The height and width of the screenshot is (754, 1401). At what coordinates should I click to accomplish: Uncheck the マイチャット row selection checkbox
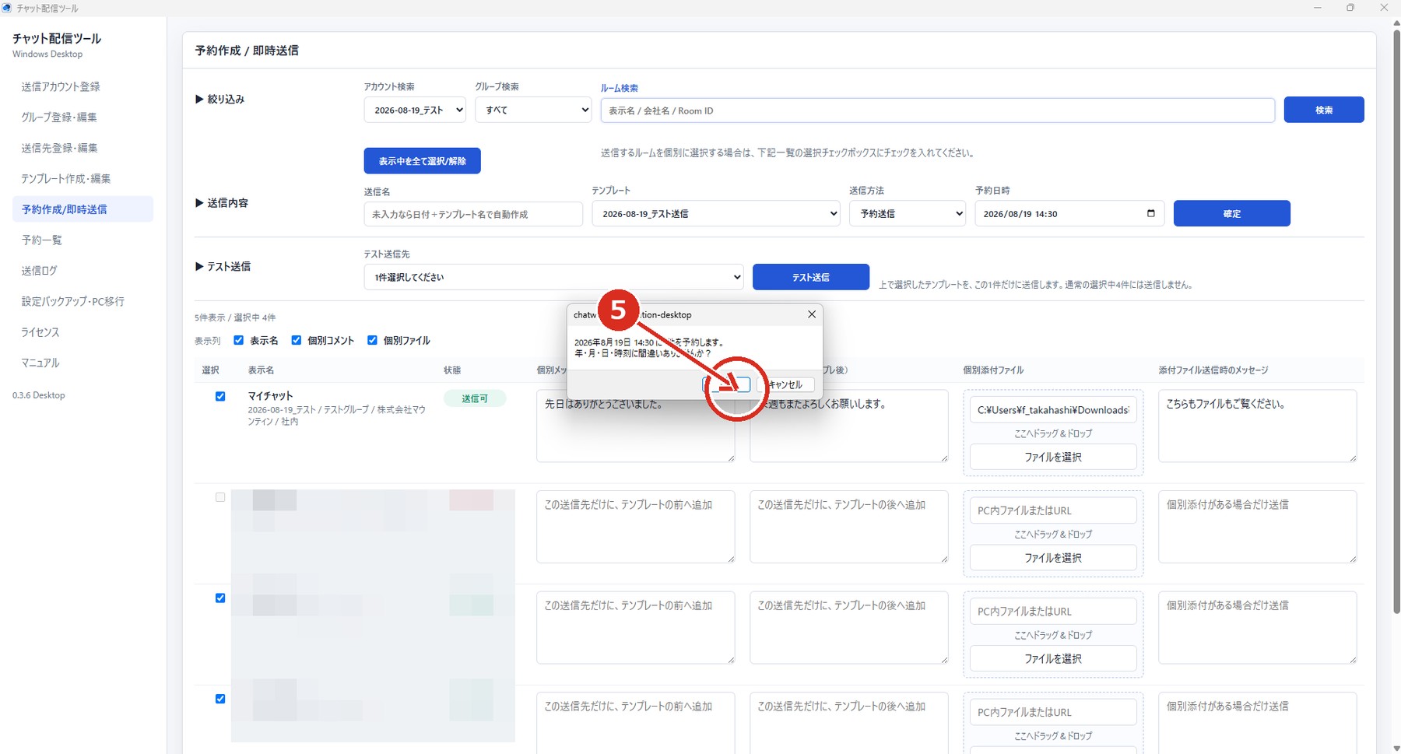(220, 396)
